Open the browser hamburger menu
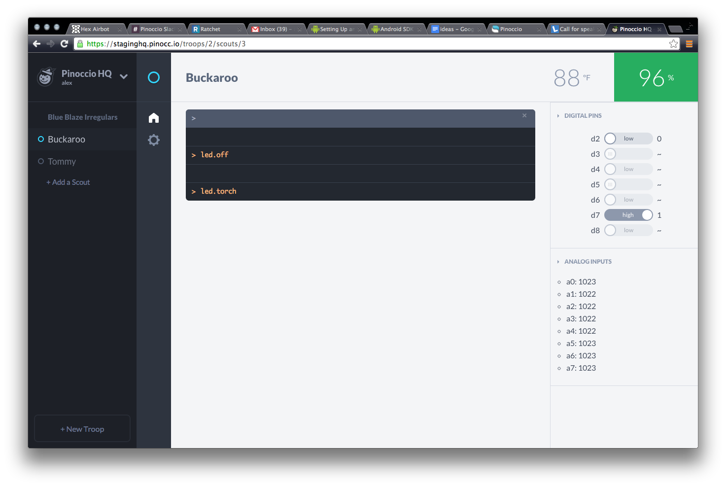This screenshot has width=726, height=487. pyautogui.click(x=689, y=44)
